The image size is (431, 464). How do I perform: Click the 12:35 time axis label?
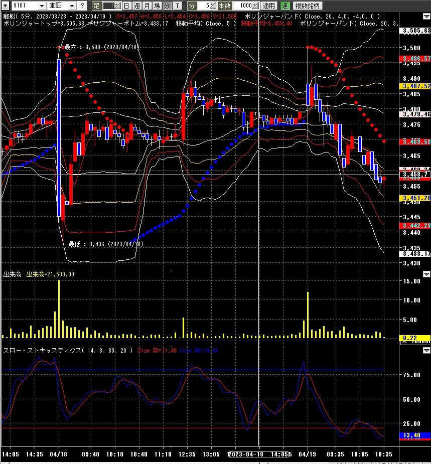click(187, 454)
